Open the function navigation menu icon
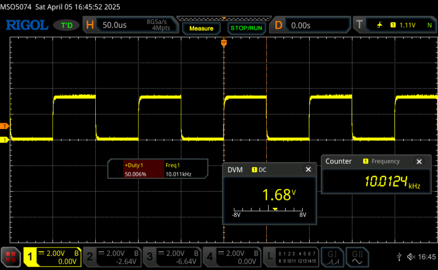 [10, 257]
